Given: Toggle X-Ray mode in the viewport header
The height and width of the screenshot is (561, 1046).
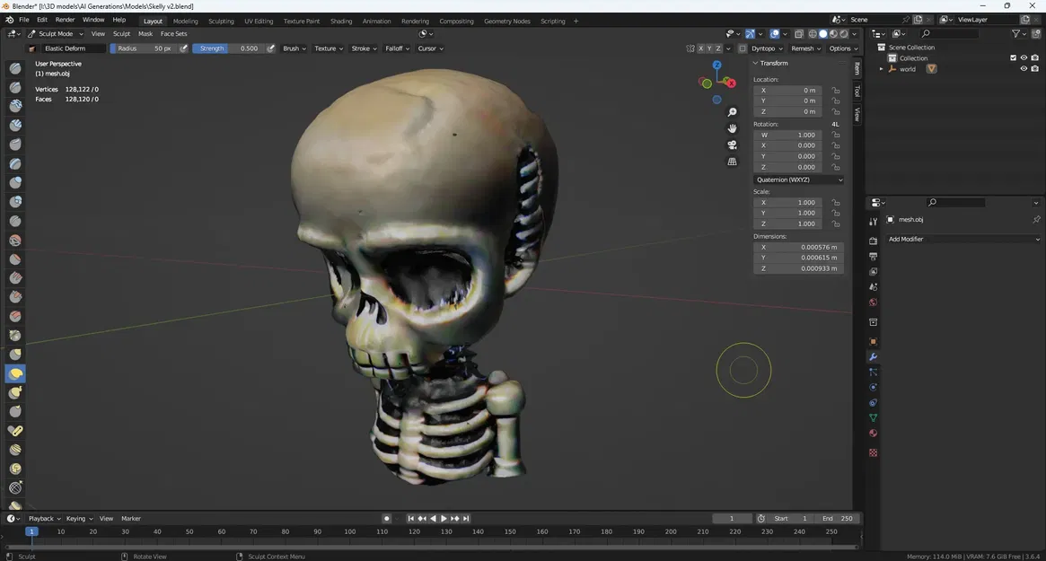Looking at the screenshot, I should 798,33.
